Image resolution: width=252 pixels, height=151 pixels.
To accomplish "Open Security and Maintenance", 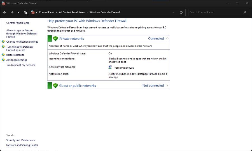I will click(x=21, y=140).
